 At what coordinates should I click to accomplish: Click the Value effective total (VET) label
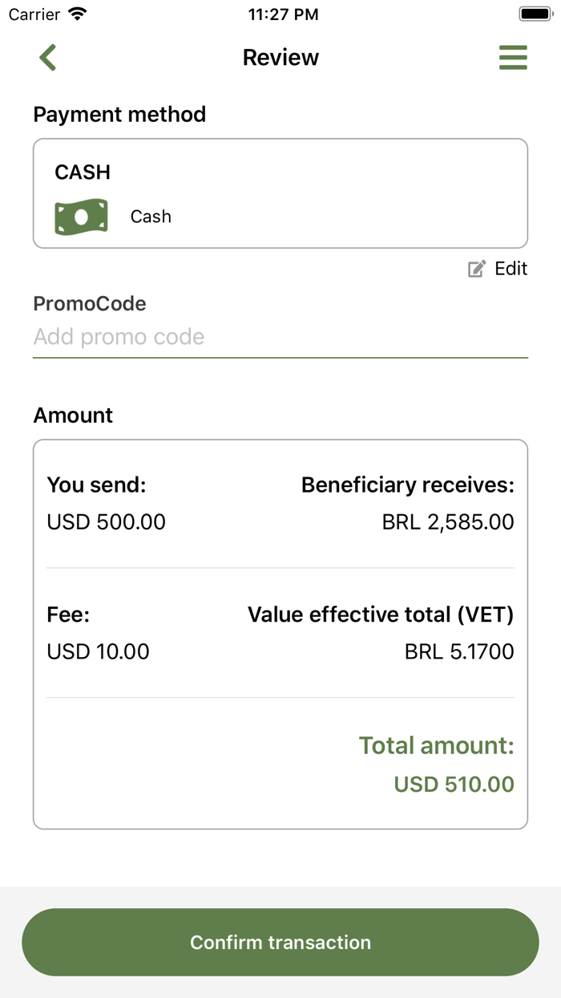[x=381, y=615]
